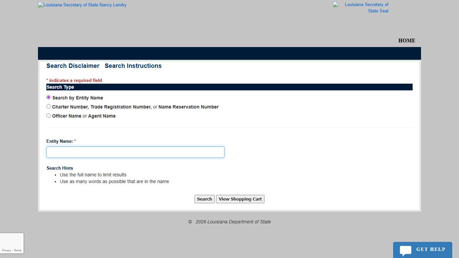Open View Shopping Cart
Image resolution: width=459 pixels, height=258 pixels.
coord(240,199)
